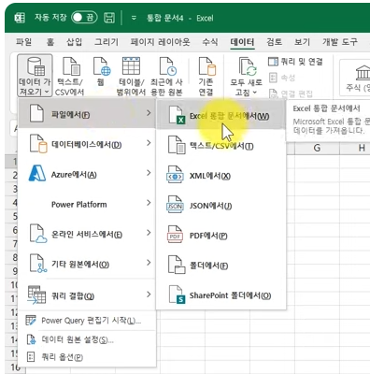Click Power Query 편집기 시작(L)
This screenshot has width=370, height=374.
tap(87, 321)
